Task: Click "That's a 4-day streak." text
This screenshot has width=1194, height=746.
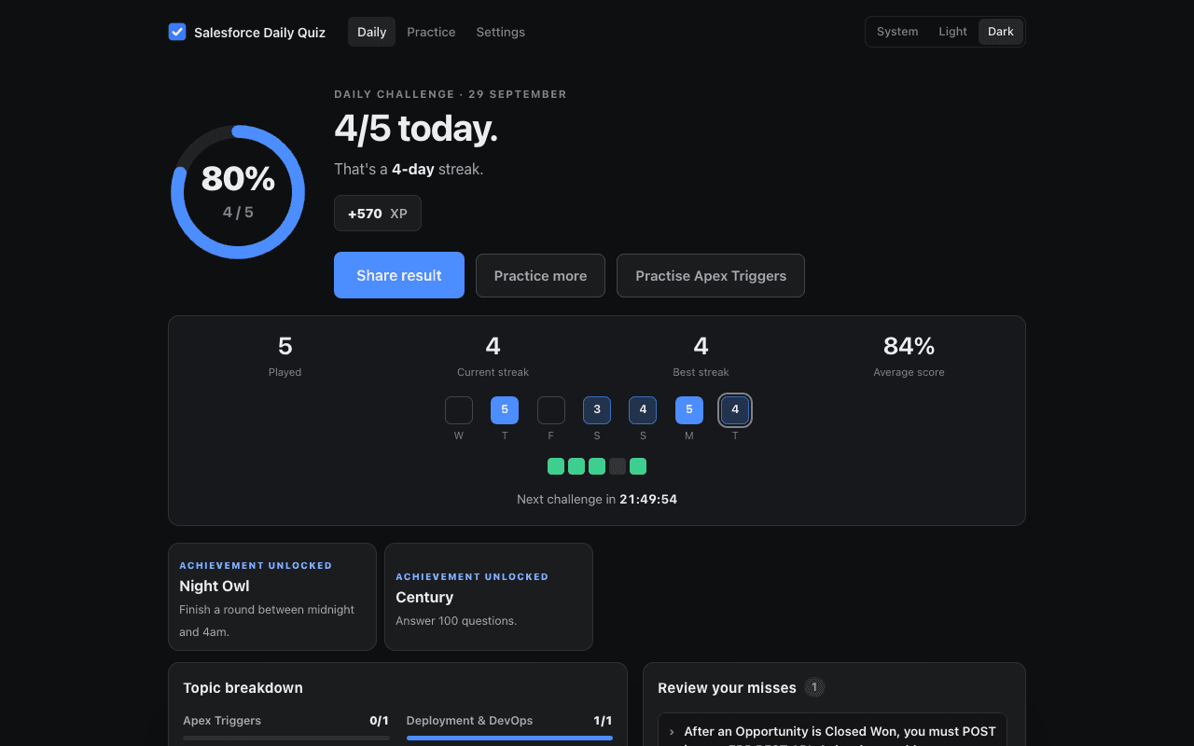Action: [409, 170]
